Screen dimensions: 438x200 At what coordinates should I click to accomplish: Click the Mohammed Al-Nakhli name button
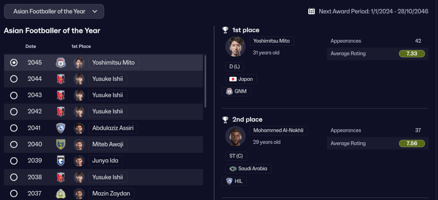279,131
